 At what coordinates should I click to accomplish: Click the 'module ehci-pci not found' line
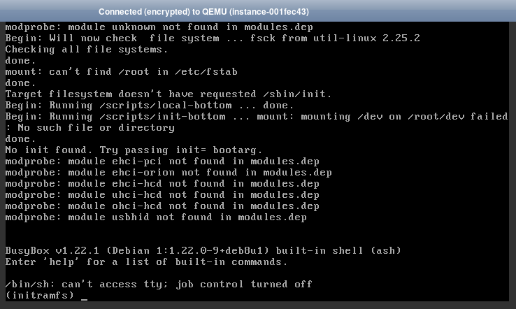tap(162, 161)
